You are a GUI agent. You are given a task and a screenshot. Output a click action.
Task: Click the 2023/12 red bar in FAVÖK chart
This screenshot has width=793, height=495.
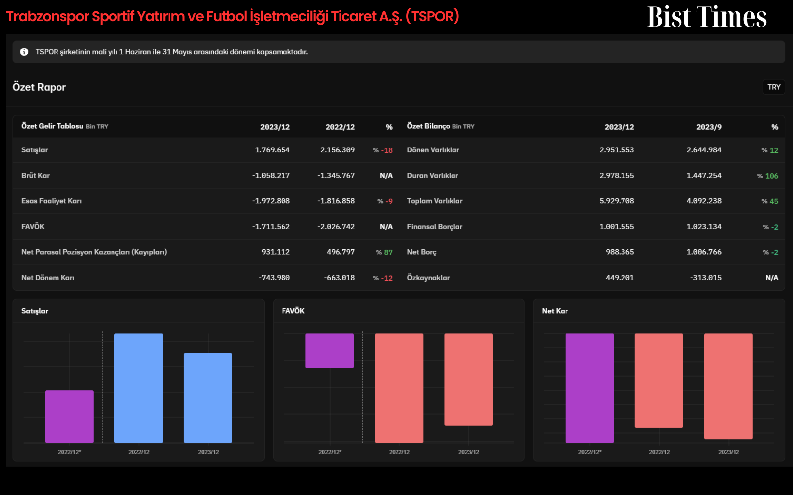tap(468, 379)
